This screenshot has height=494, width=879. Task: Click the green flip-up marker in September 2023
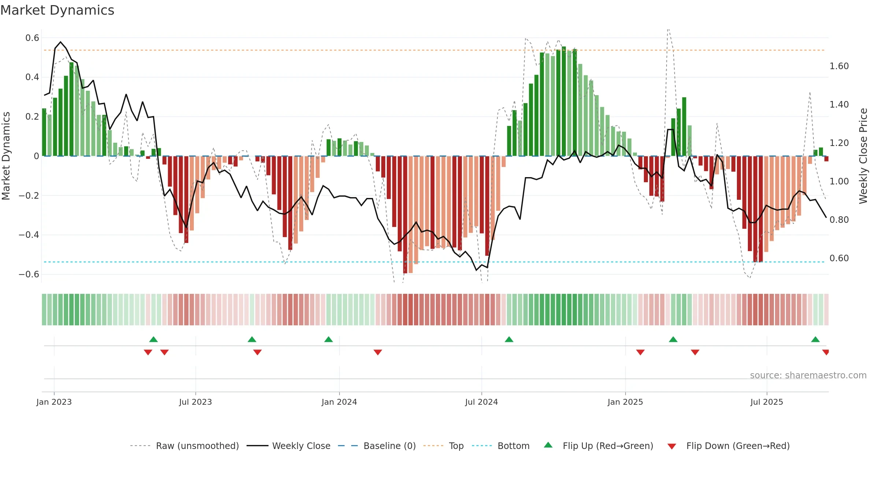pyautogui.click(x=252, y=339)
